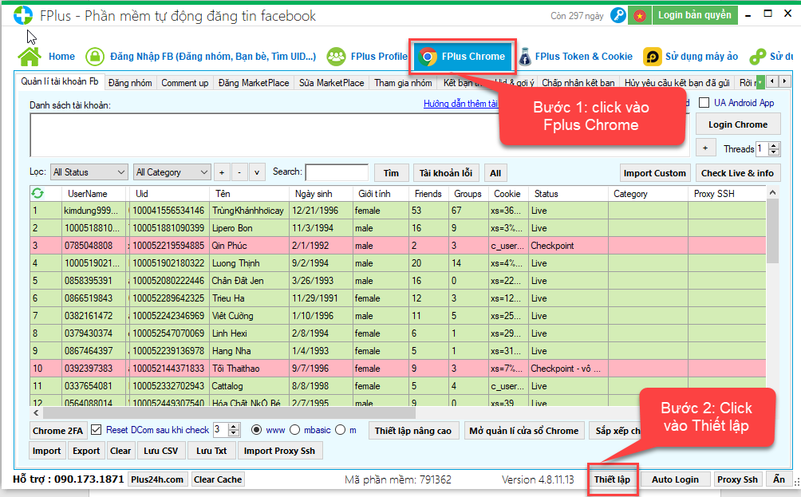
Task: Click the horizontal scrollbar under the table
Action: (x=230, y=412)
